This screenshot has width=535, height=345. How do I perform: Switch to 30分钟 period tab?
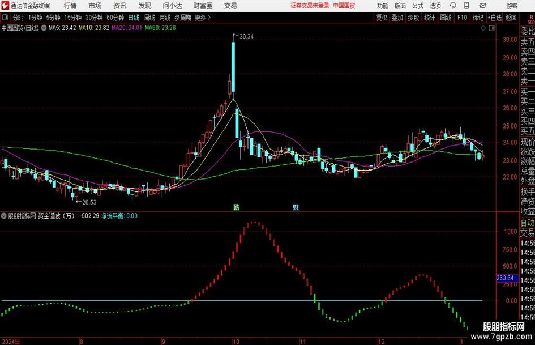pyautogui.click(x=94, y=18)
